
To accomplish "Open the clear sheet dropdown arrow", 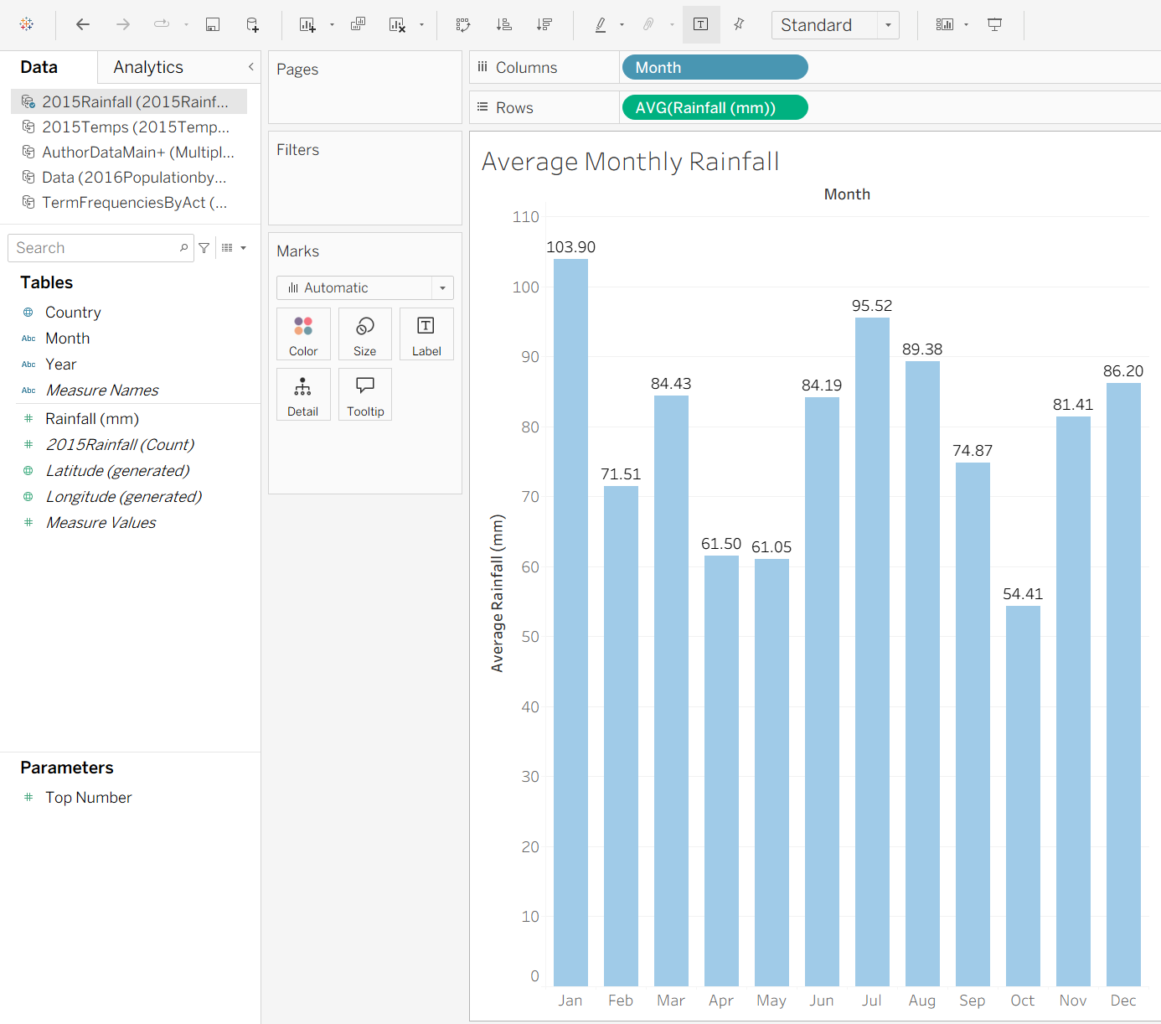I will [x=421, y=25].
